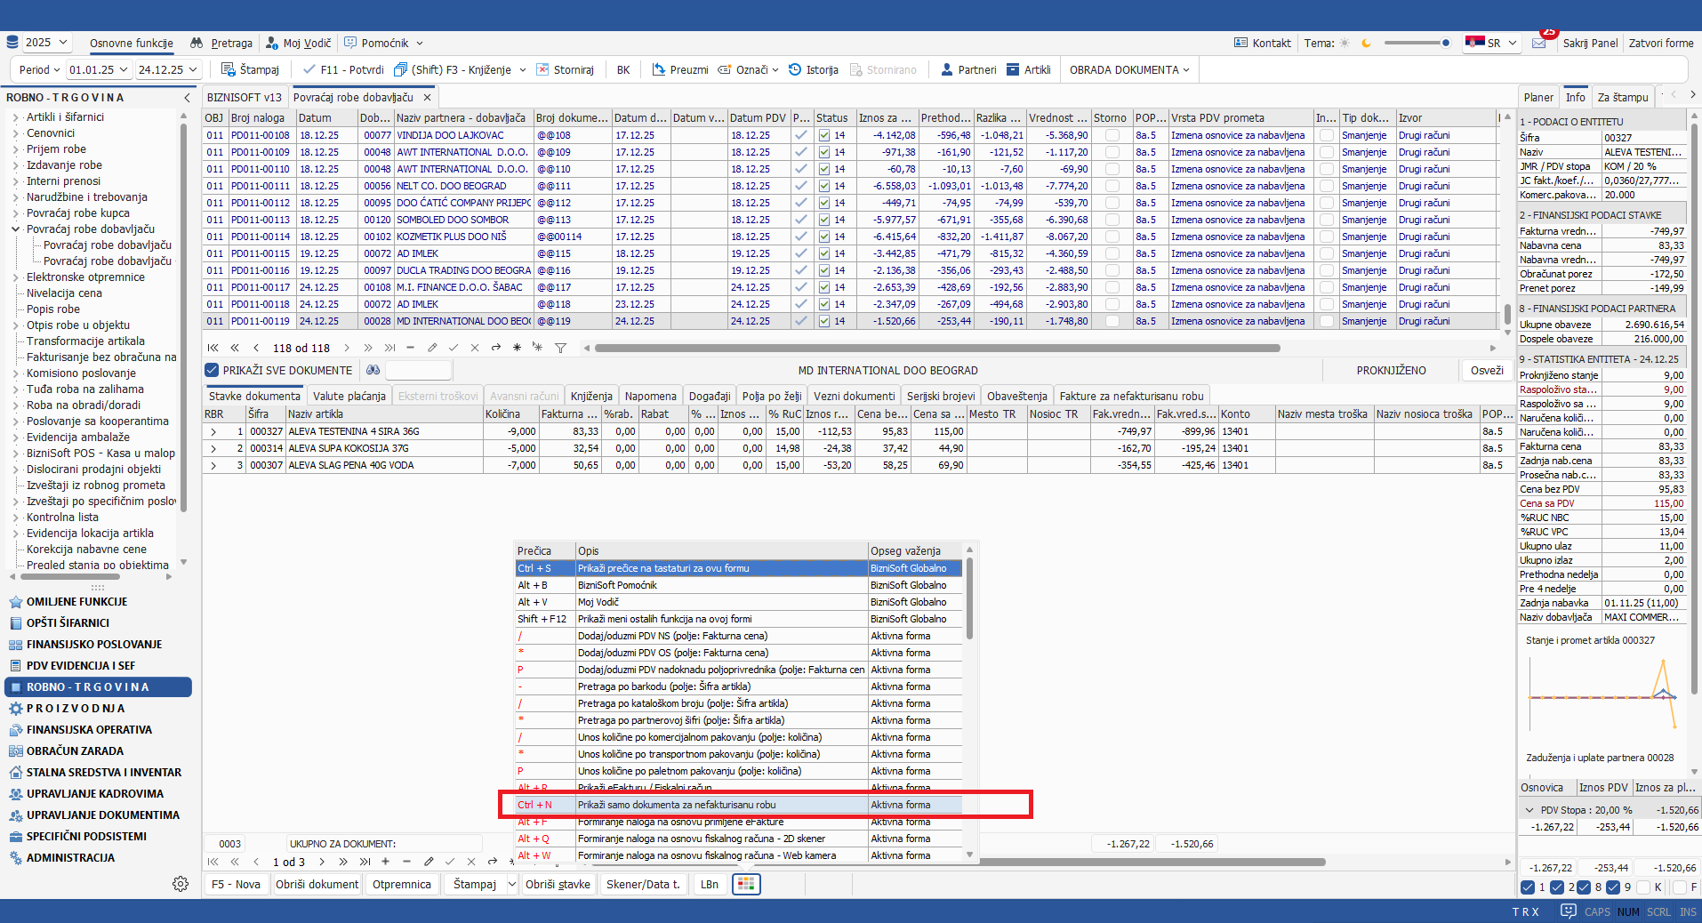This screenshot has height=923, width=1702.
Task: Click the Storniraj cancel-document icon
Action: pyautogui.click(x=542, y=69)
